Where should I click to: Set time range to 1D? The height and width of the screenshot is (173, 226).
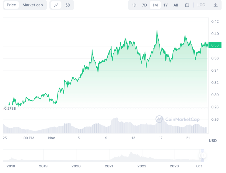point(134,5)
